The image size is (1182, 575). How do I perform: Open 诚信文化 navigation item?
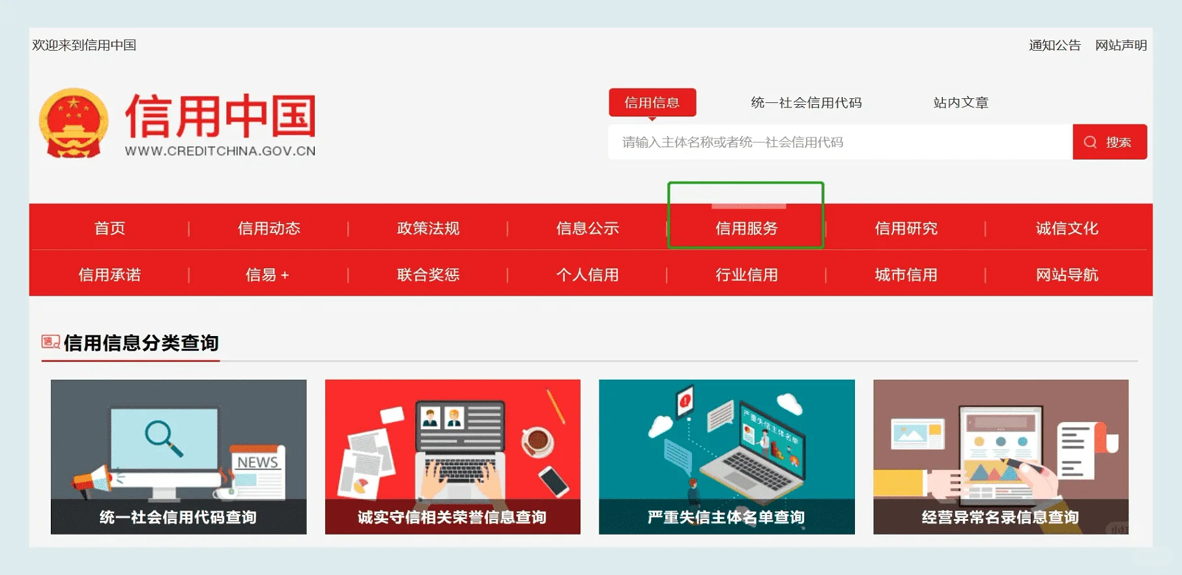[1067, 228]
